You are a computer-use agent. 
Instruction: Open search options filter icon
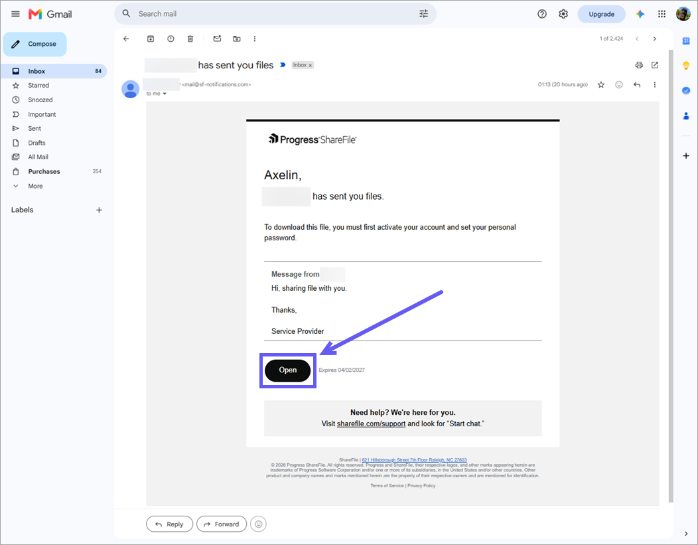click(424, 14)
